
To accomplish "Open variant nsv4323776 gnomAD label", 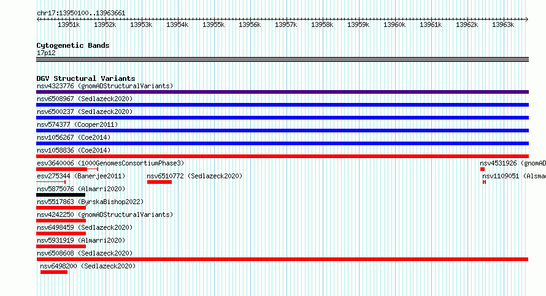I will (x=105, y=86).
